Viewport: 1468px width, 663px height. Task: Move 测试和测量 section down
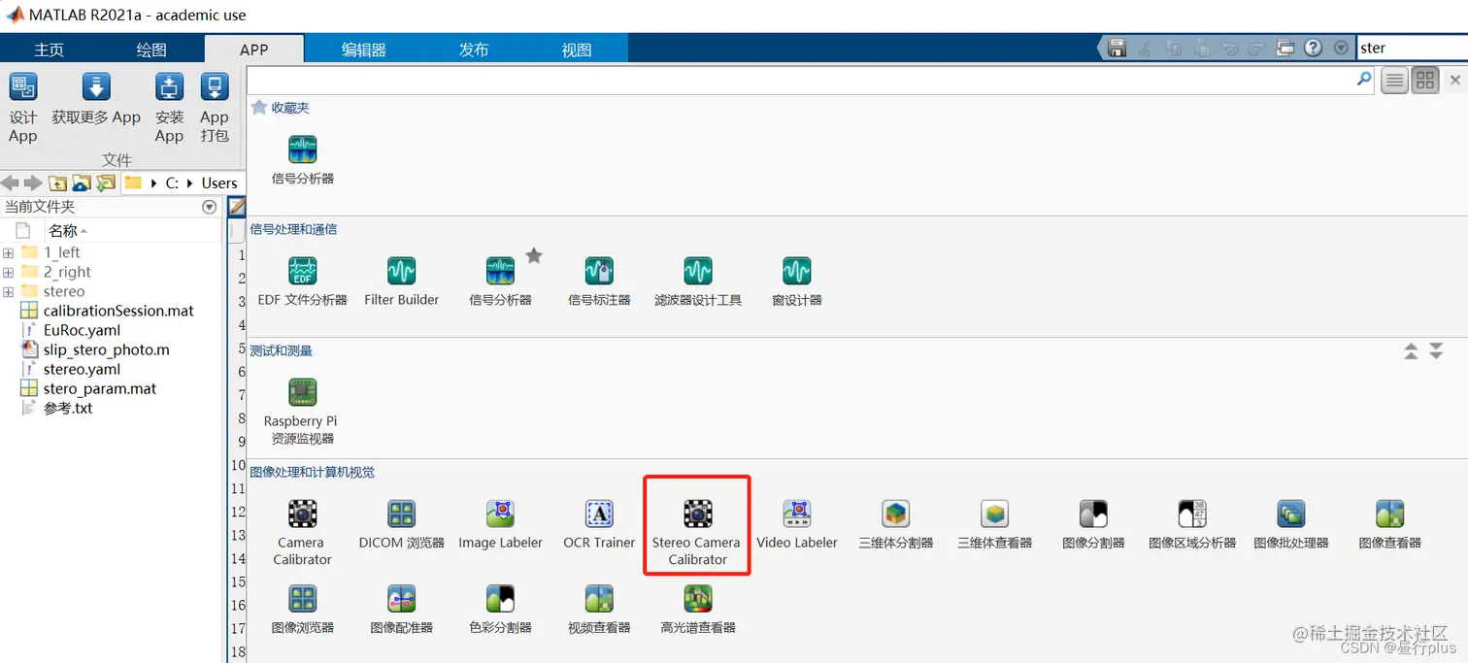(x=1436, y=351)
